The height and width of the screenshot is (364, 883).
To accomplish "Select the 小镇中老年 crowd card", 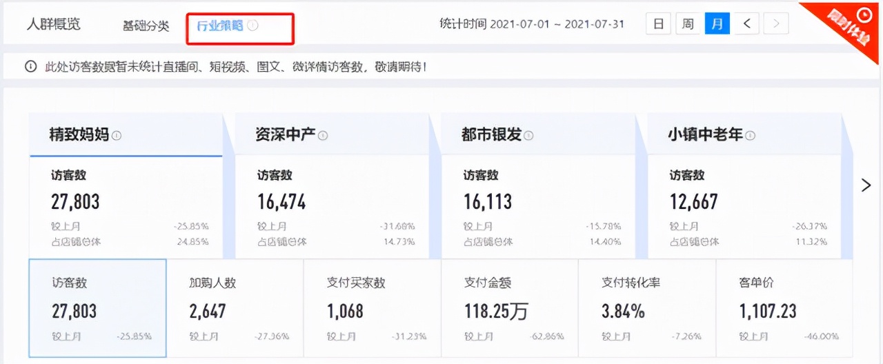I will [x=744, y=186].
